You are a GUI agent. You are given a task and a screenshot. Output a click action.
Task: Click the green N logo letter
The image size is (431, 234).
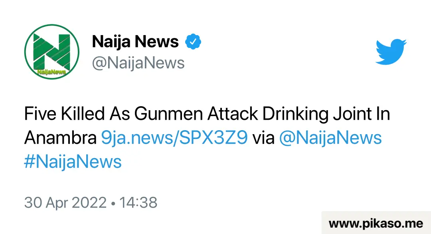51,51
